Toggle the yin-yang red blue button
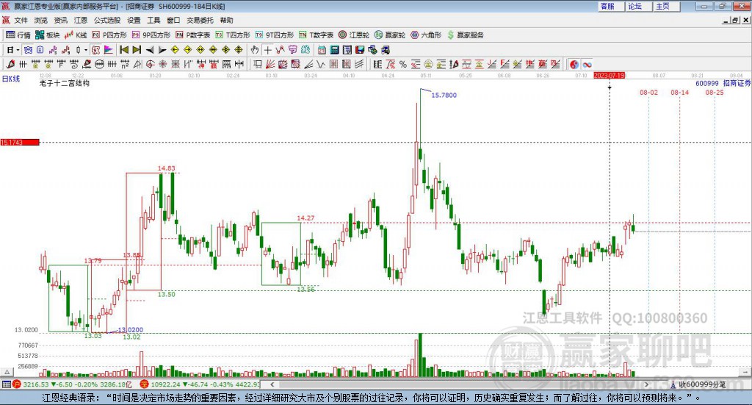752x405 pixels. pyautogui.click(x=574, y=64)
